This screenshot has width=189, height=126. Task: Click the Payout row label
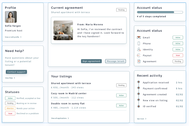(147, 55)
